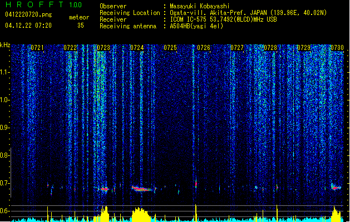Click the 0726 time marker

click(x=204, y=48)
